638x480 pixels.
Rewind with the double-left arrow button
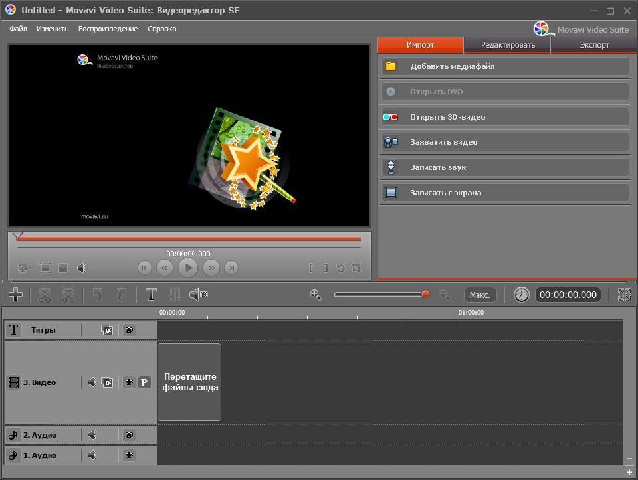click(x=165, y=268)
